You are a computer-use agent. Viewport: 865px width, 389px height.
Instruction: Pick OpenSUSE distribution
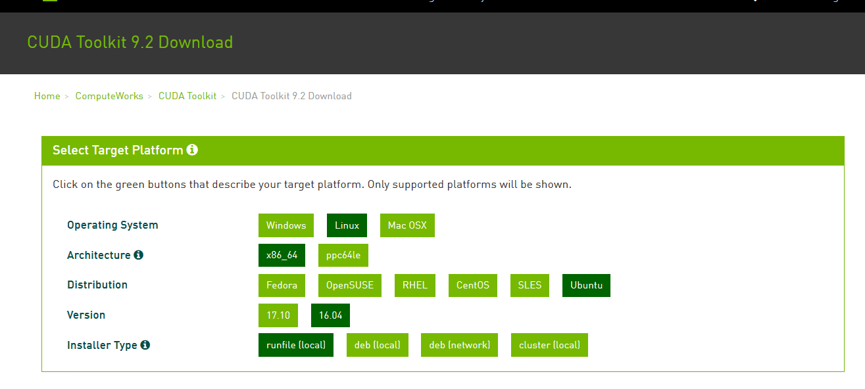pyautogui.click(x=349, y=285)
